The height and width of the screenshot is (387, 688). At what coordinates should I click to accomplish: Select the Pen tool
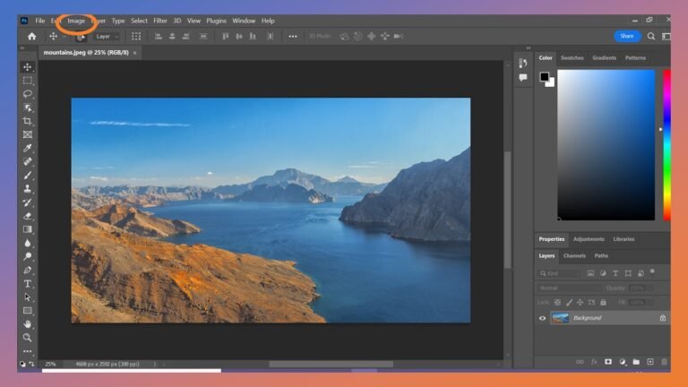pyautogui.click(x=27, y=270)
